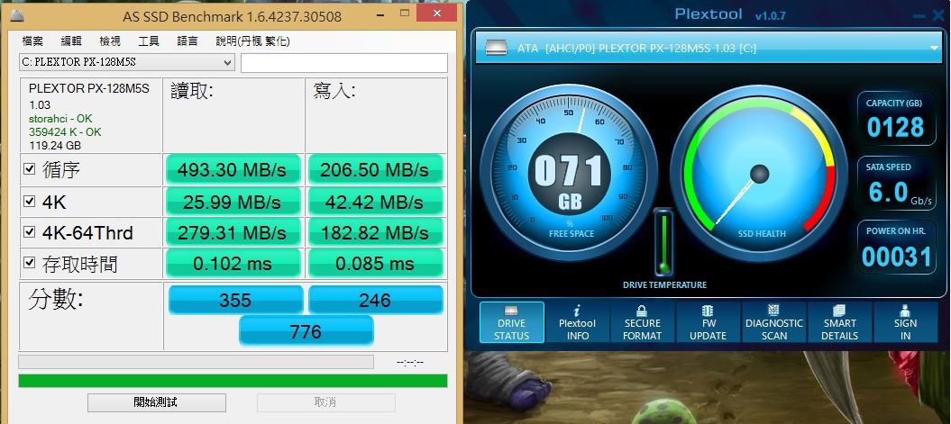Open the 檔案 menu in AS SSD

(32, 41)
